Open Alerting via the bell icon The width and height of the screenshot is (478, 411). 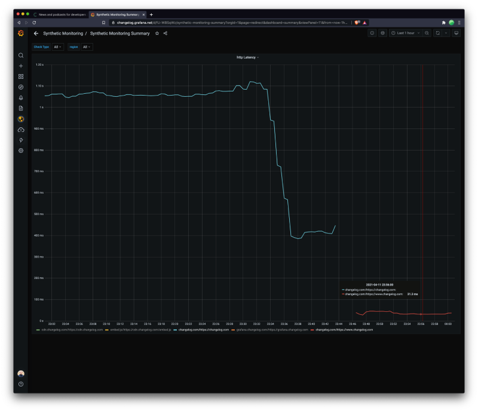[x=21, y=97]
